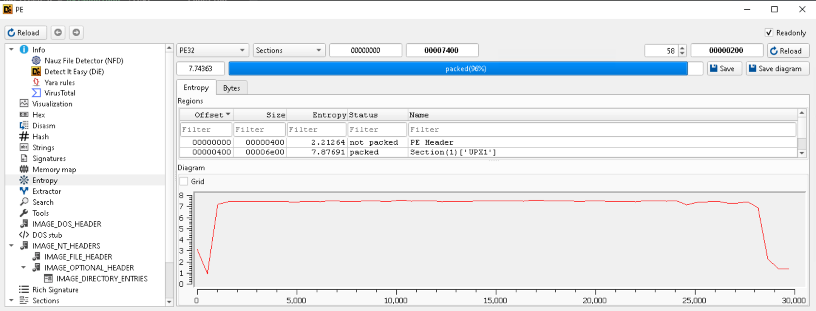Click the back navigation arrow icon
The width and height of the screenshot is (816, 311).
tap(58, 33)
